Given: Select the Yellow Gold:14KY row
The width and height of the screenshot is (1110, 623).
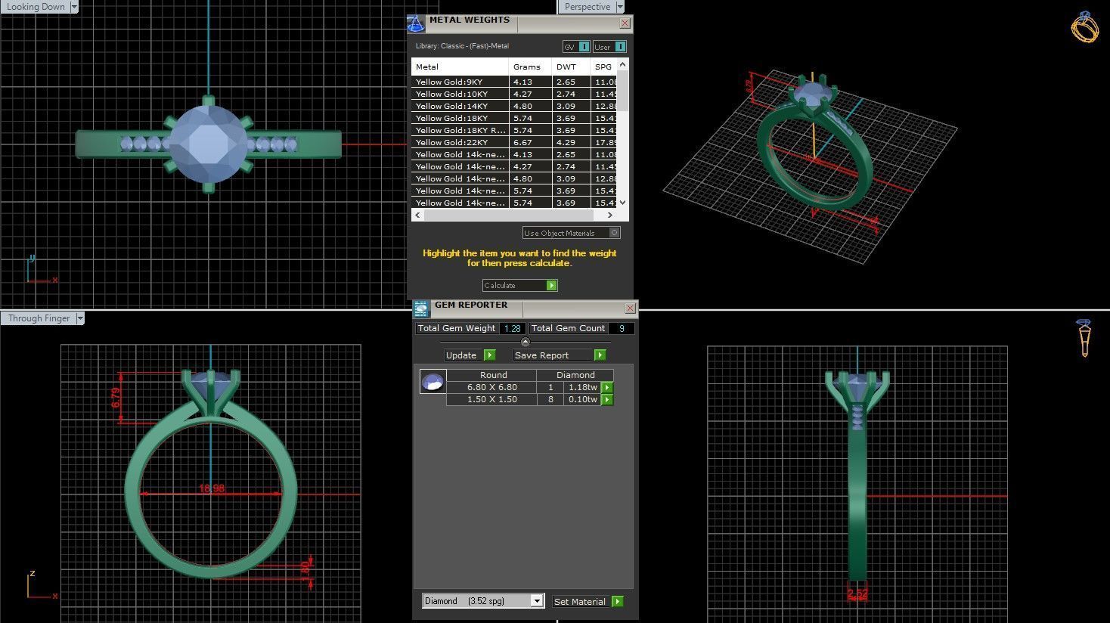Looking at the screenshot, I should 514,106.
